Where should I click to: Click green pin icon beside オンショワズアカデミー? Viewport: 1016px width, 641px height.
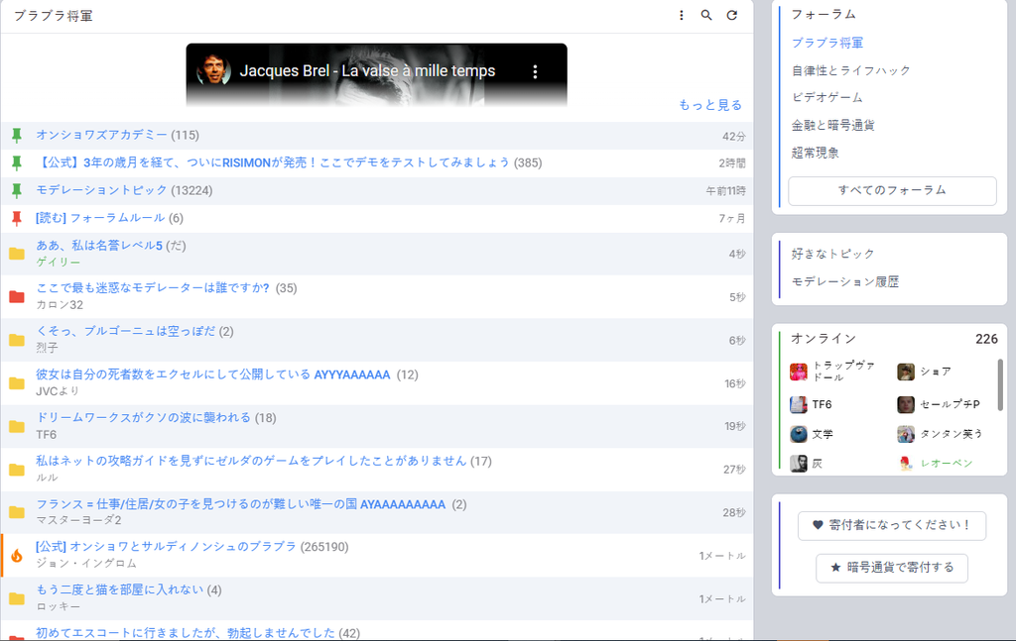pos(17,135)
